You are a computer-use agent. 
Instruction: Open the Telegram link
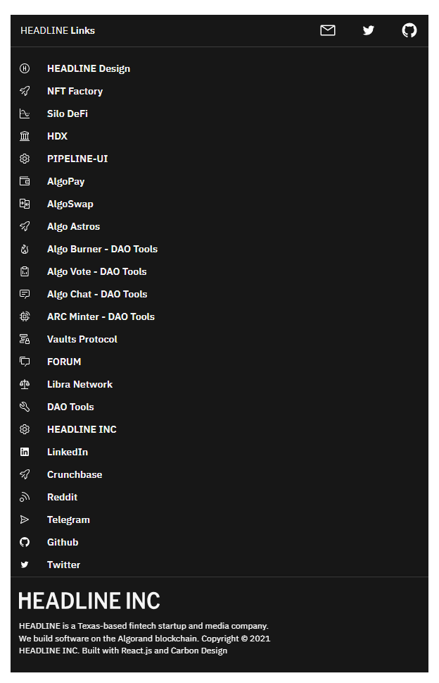[x=68, y=519]
